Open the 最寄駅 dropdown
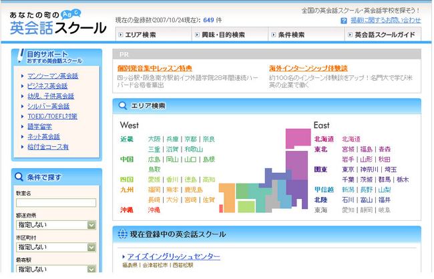Screen dimensions: 434x279 tap(56, 269)
